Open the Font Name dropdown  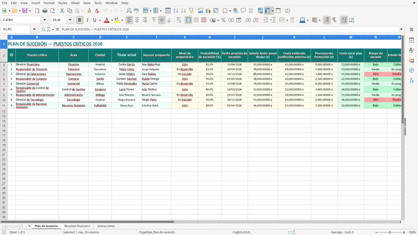tap(45, 20)
